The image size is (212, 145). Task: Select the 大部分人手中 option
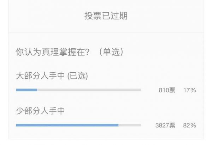(40, 75)
